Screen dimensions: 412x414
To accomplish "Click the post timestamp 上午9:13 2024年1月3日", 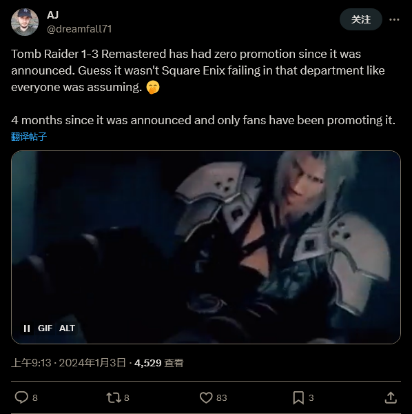I will coord(68,363).
